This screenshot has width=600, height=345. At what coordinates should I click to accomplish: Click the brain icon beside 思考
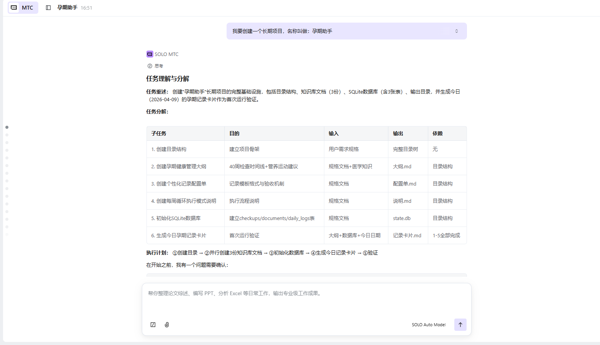point(150,66)
